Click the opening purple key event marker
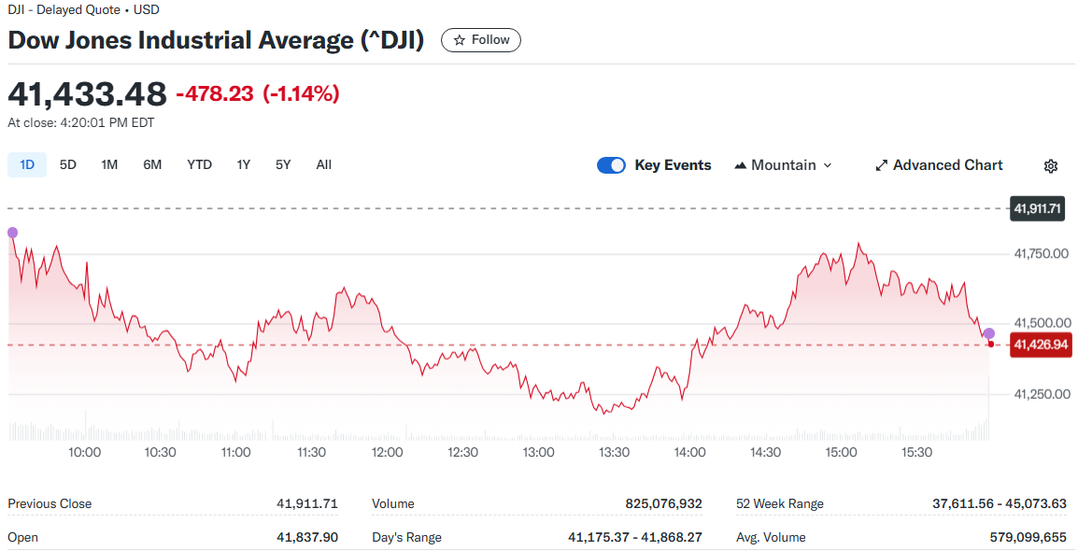Viewport: 1078px width, 551px height. tap(12, 233)
